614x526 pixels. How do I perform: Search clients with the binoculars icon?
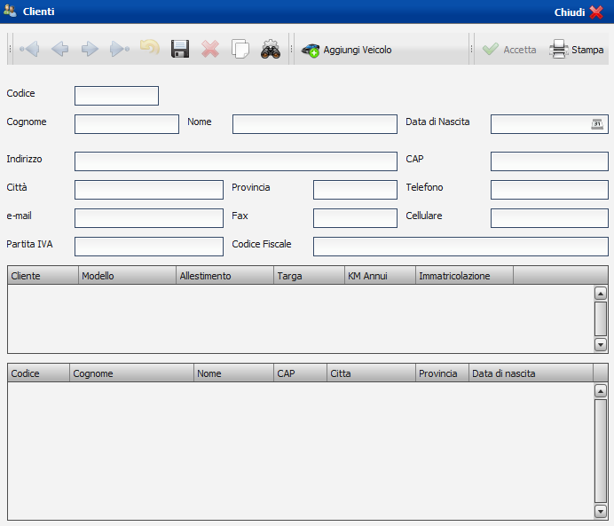271,50
